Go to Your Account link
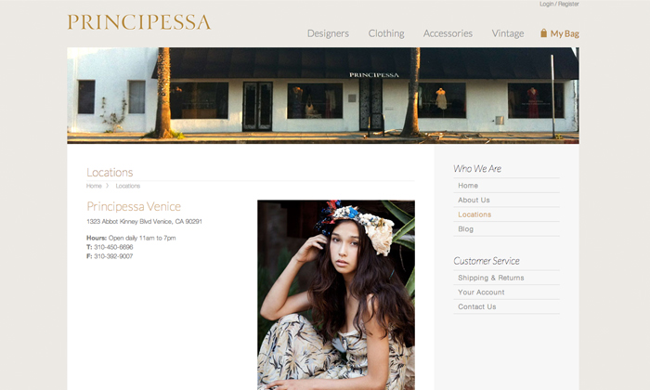 481,292
